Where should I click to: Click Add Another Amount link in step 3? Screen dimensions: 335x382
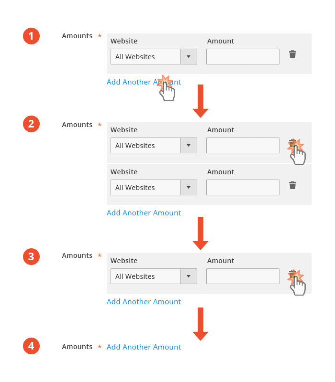144,302
